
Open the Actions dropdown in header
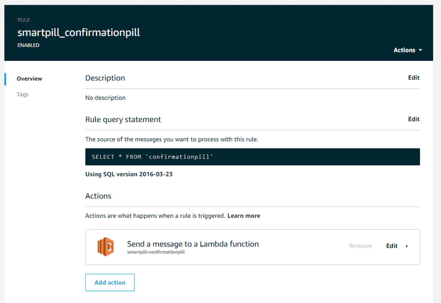pos(408,50)
